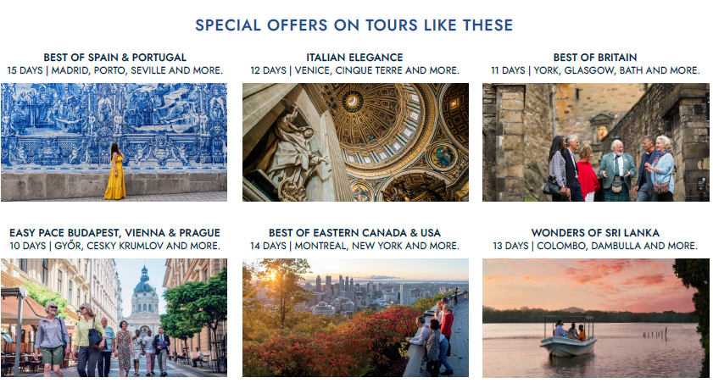
Task: Click the 'Wonders of Sri Lanka' title
Action: pyautogui.click(x=595, y=233)
